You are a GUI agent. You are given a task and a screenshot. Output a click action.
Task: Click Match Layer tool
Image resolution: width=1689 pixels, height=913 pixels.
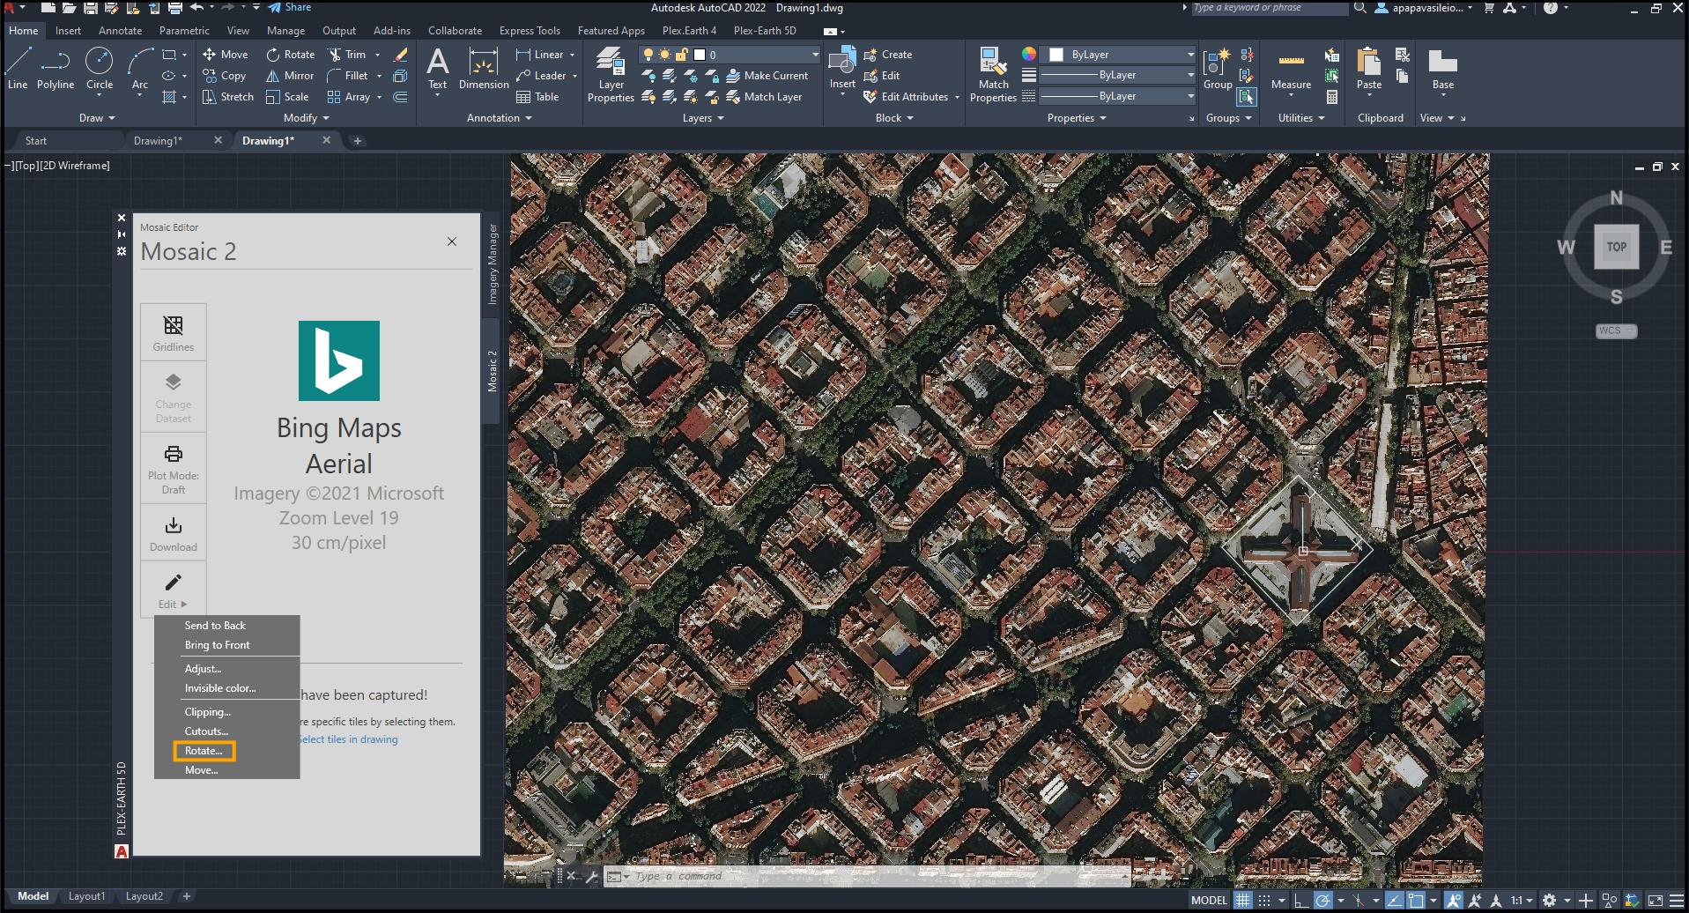[764, 97]
